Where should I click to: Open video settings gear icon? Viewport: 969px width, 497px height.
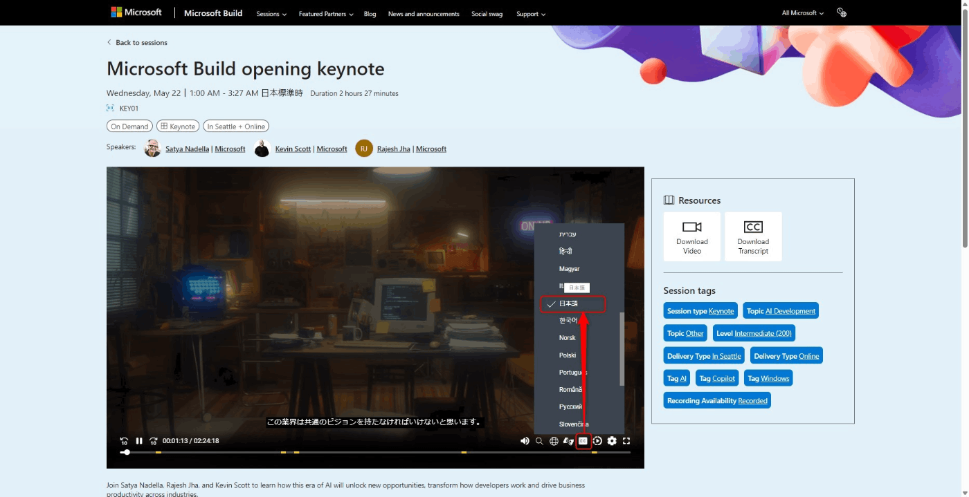pos(612,441)
